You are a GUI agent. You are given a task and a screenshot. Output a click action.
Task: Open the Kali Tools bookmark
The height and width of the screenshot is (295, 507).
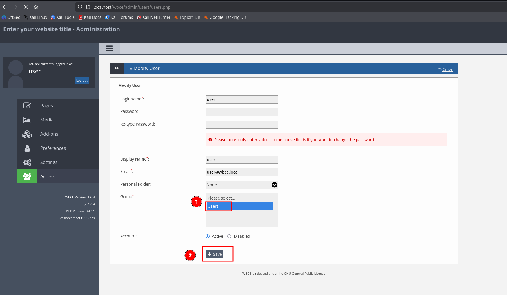coord(63,17)
